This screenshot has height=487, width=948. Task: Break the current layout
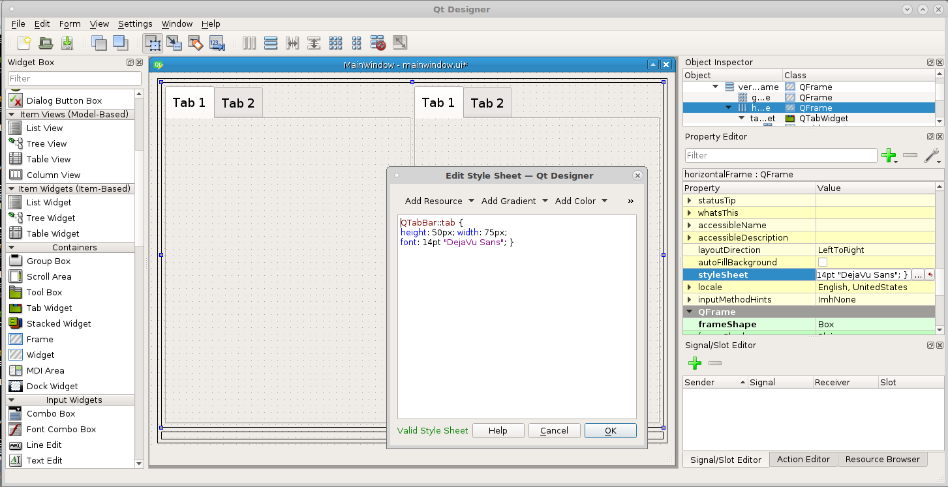pos(378,43)
